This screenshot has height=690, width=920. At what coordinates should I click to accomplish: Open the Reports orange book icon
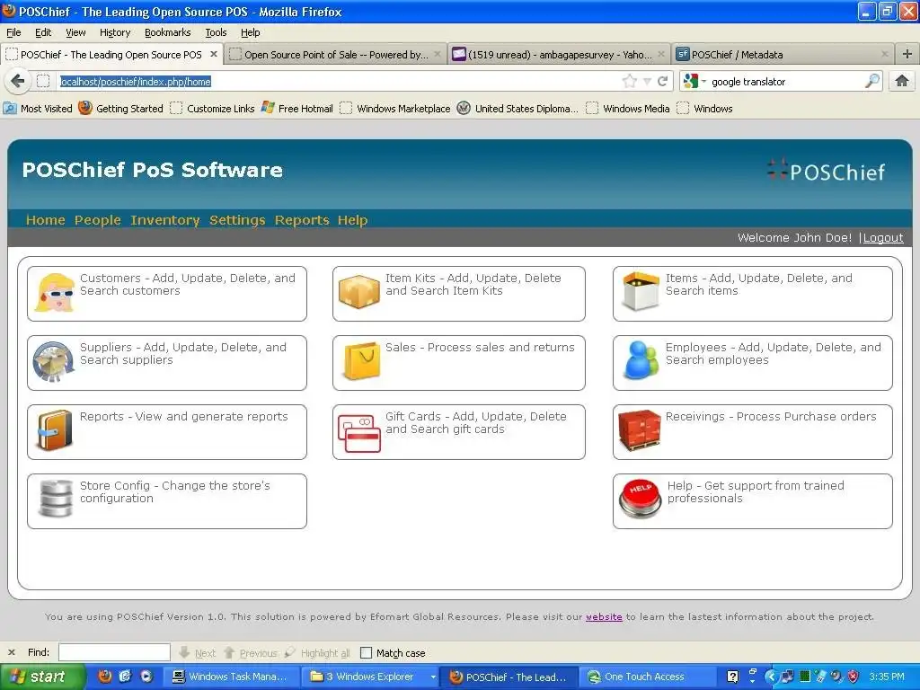point(54,430)
